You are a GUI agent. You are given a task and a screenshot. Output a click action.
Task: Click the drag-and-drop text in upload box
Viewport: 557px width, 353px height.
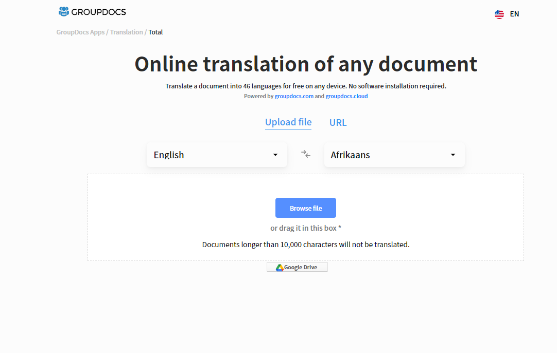click(306, 228)
